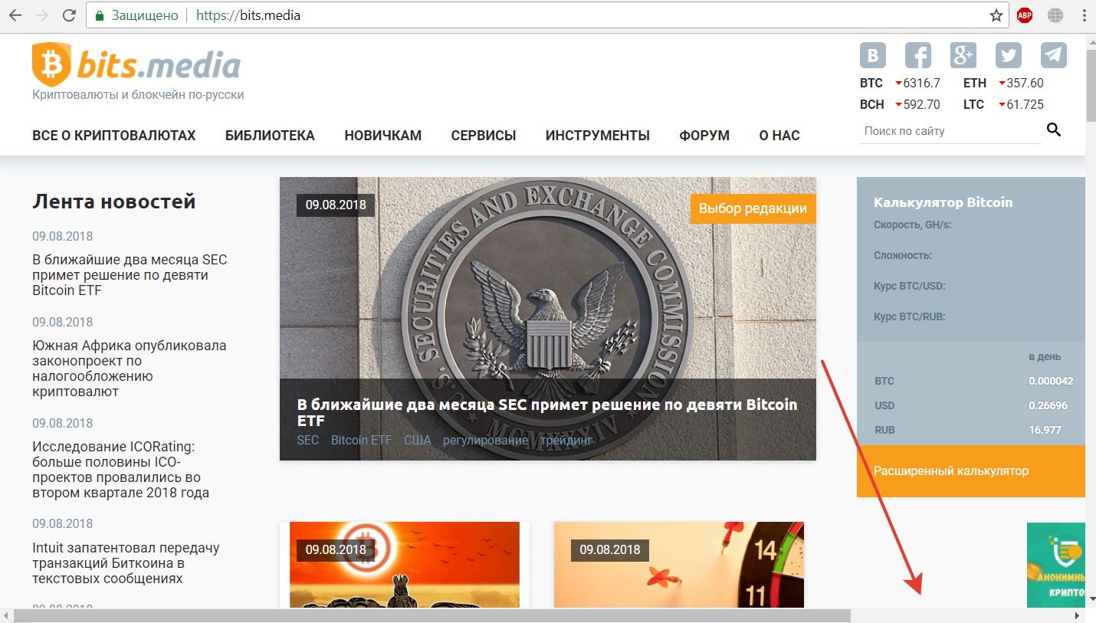
Task: Bookmark the page with the star icon
Action: pos(996,15)
